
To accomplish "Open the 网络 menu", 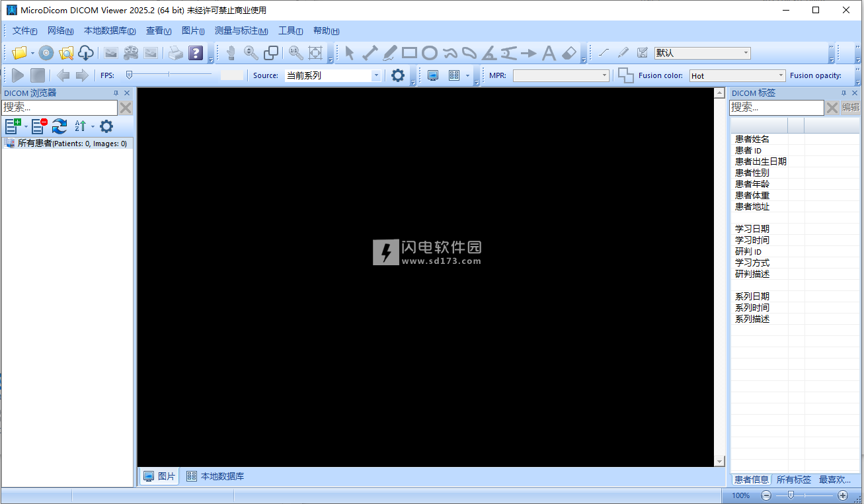I will pos(61,30).
